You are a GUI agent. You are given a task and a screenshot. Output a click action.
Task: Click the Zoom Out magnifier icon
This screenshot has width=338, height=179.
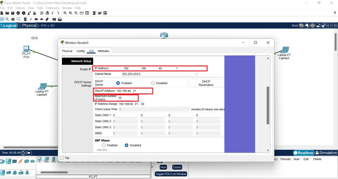click(x=76, y=13)
